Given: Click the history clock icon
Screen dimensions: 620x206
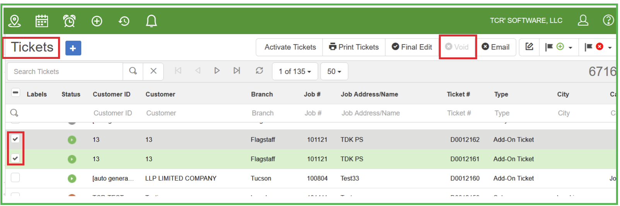Looking at the screenshot, I should point(124,21).
